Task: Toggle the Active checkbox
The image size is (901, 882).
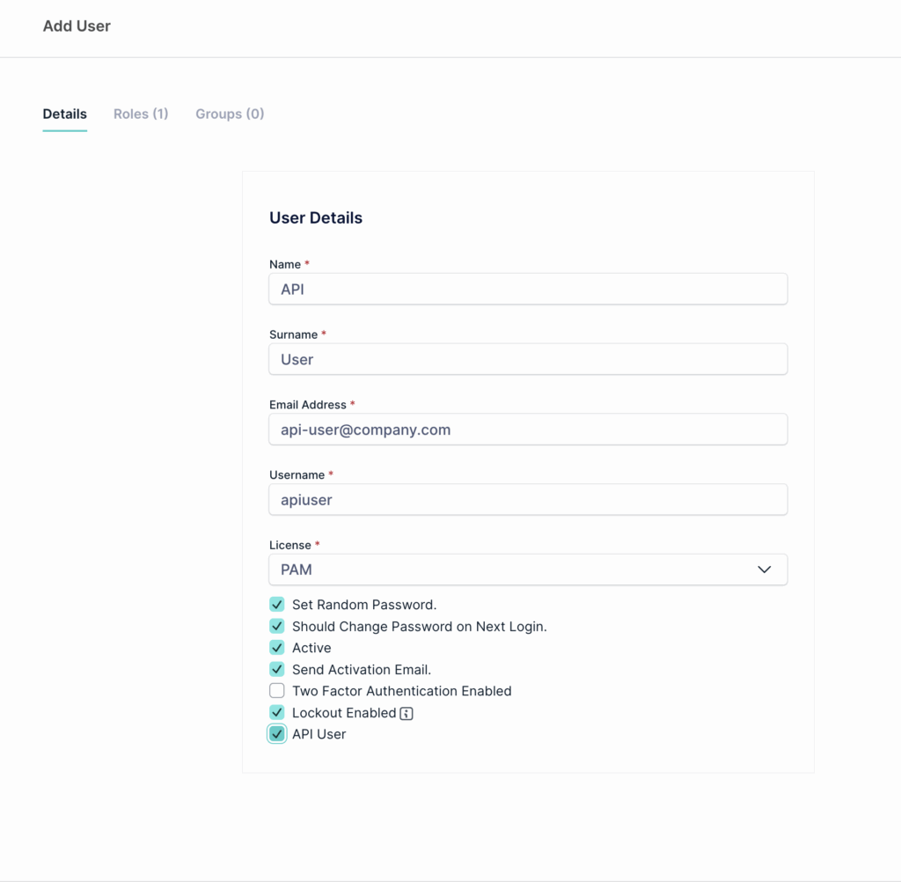Action: tap(277, 647)
